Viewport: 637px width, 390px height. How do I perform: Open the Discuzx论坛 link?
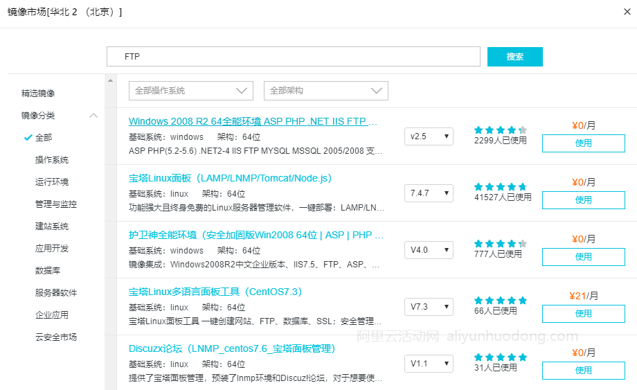pos(231,348)
